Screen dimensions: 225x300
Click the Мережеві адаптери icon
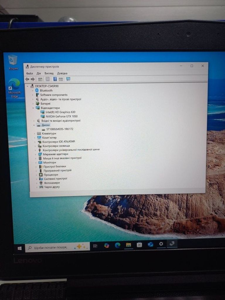pyautogui.click(x=40, y=154)
